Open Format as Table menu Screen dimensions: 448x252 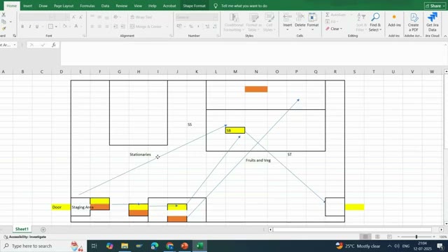click(253, 22)
